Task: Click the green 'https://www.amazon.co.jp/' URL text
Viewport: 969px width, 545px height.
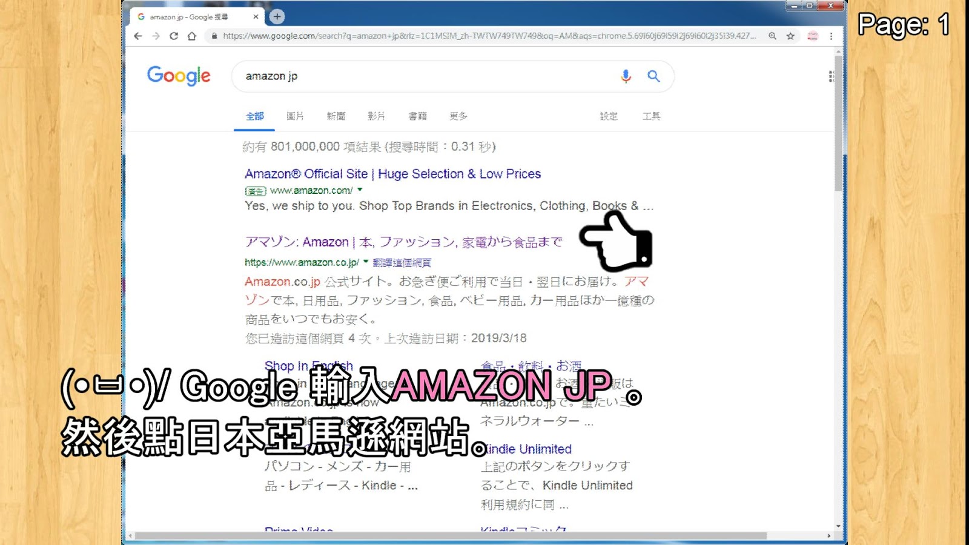Action: click(302, 263)
